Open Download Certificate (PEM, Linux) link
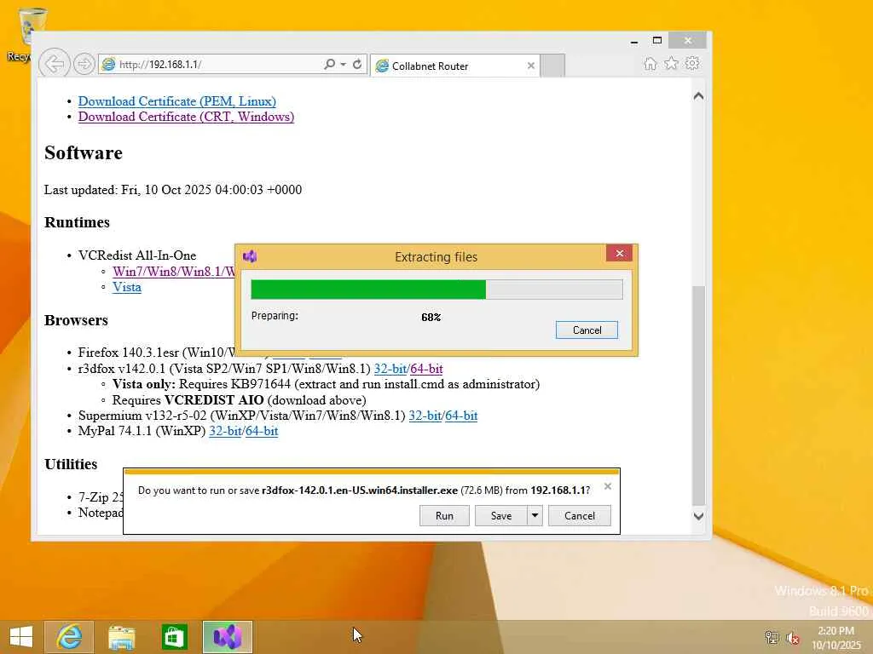 [177, 101]
